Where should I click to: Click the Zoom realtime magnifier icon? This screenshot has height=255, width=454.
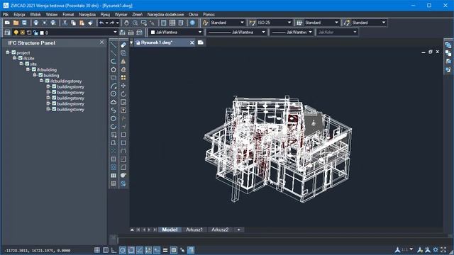[x=135, y=23]
